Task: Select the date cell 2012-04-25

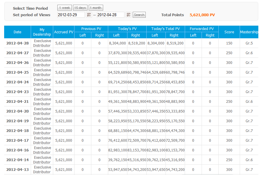Action: pyautogui.click(x=17, y=72)
